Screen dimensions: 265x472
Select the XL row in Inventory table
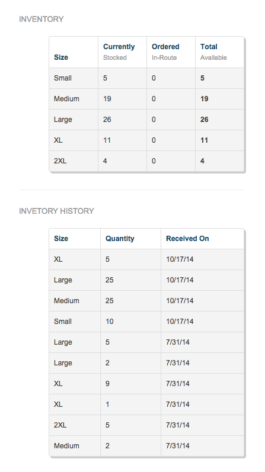click(x=146, y=140)
